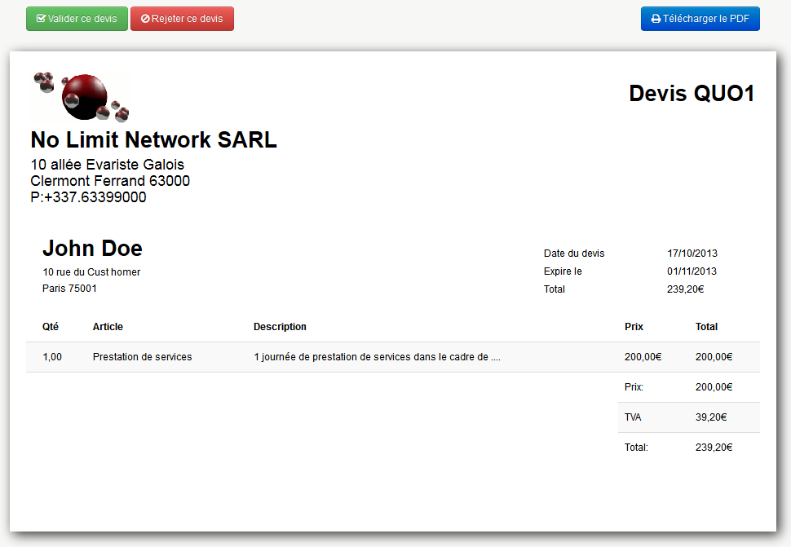Viewport: 791px width, 547px height.
Task: Click the quote date 17/10/2013
Action: [692, 254]
